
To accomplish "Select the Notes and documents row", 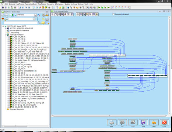I will click(x=17, y=109).
